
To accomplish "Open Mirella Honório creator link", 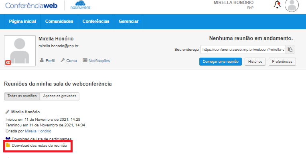I will tap(38, 131).
